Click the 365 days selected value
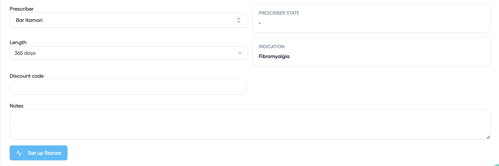The image size is (499, 166). (25, 53)
